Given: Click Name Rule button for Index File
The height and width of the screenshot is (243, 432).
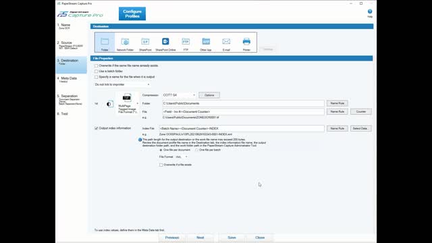Looking at the screenshot, I should coord(337,128).
